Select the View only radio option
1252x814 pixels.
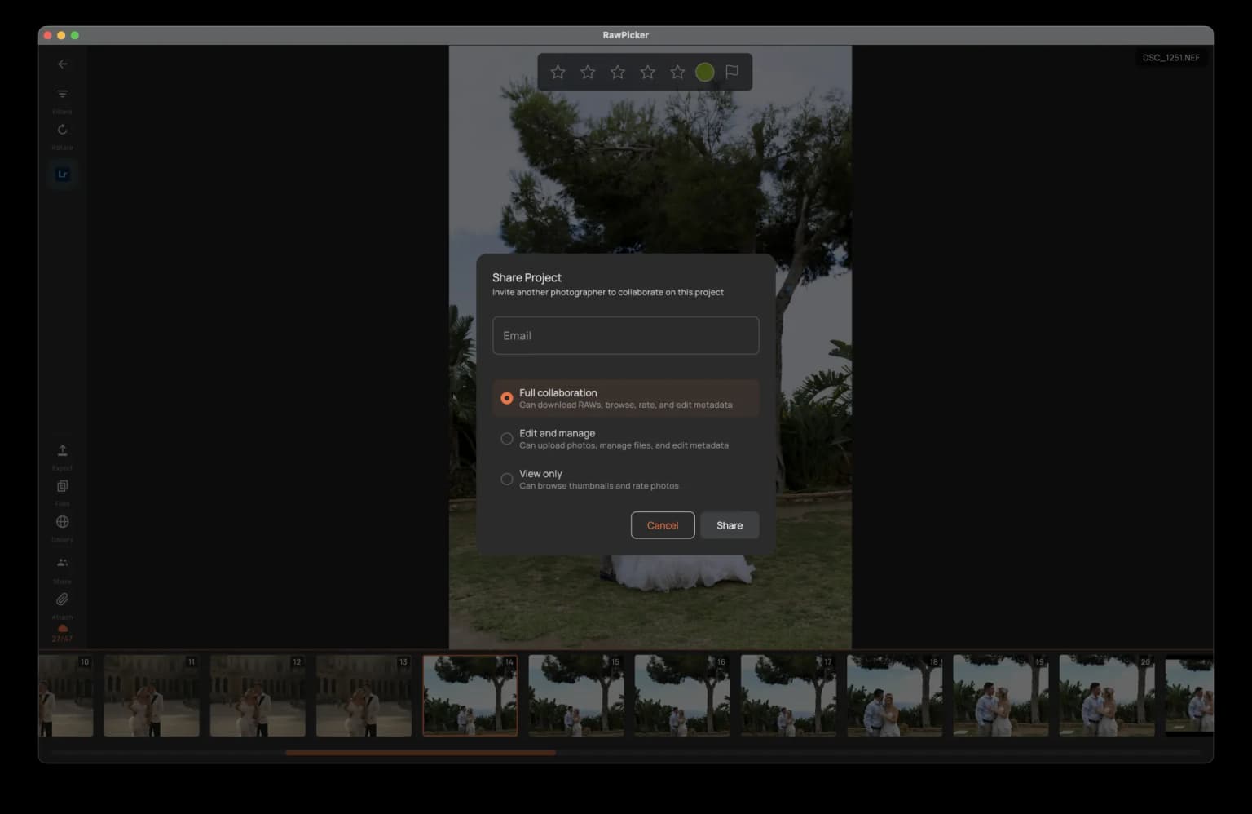[507, 479]
